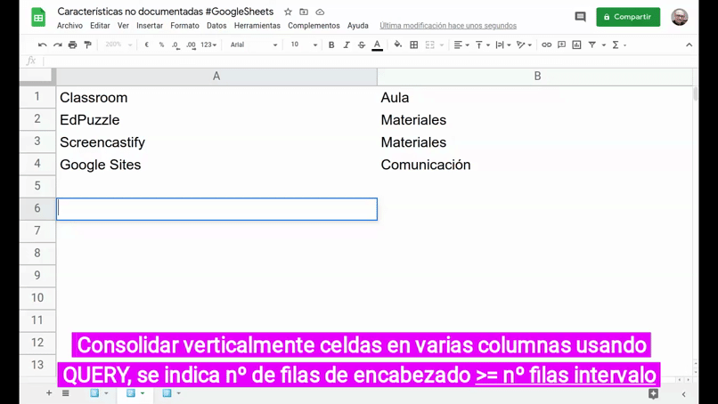Open the Datos menu
The width and height of the screenshot is (718, 404).
(x=216, y=26)
